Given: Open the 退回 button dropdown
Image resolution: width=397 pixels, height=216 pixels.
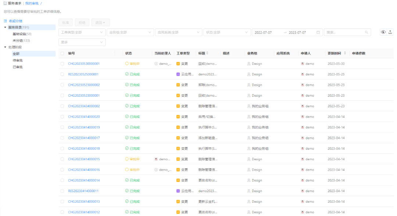Looking at the screenshot, I should [x=100, y=22].
